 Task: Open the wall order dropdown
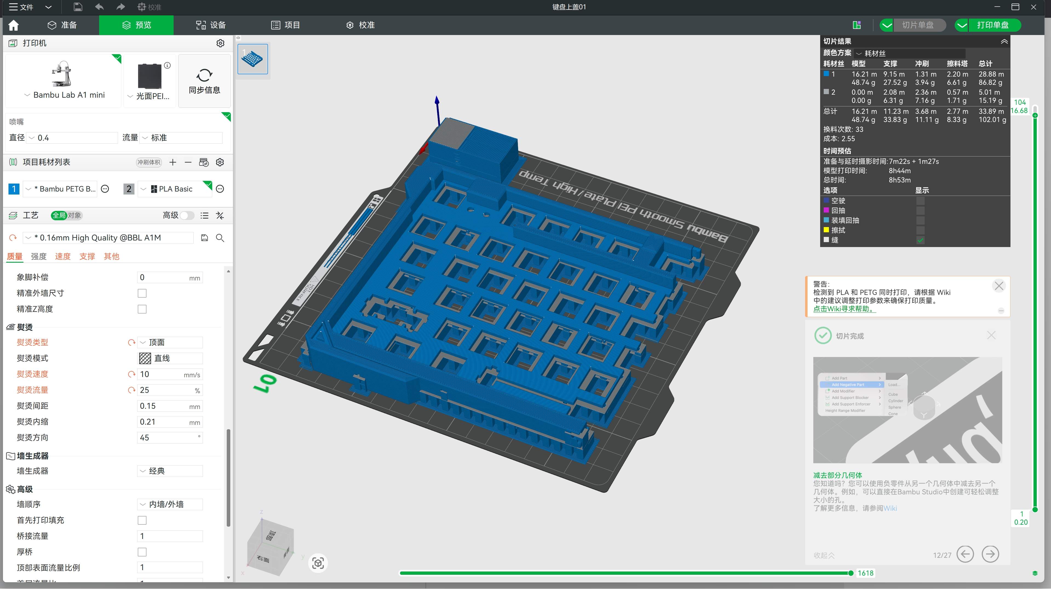tap(170, 504)
